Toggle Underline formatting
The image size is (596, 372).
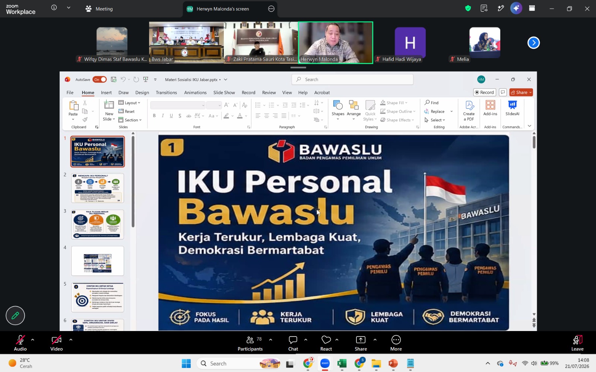tap(171, 116)
